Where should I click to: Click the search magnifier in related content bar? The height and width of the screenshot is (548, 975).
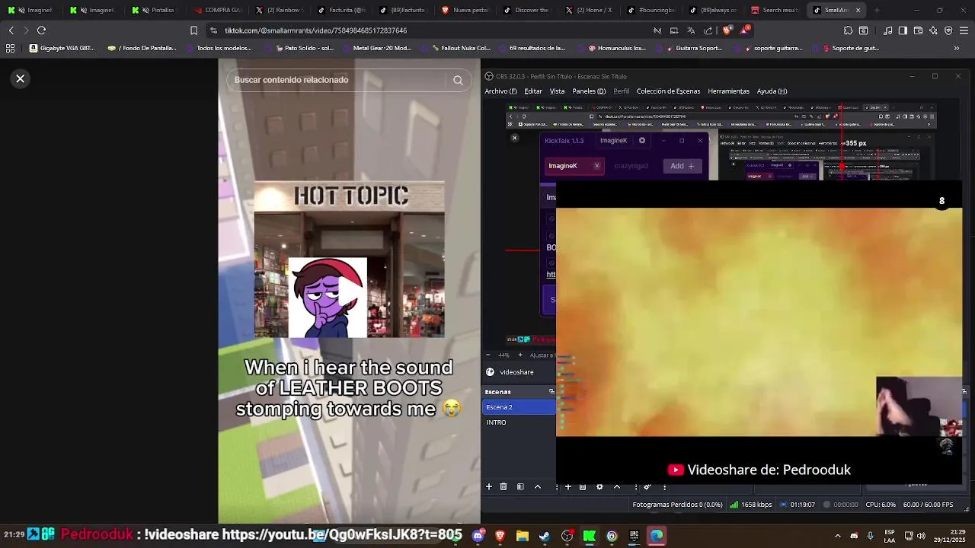pos(458,80)
